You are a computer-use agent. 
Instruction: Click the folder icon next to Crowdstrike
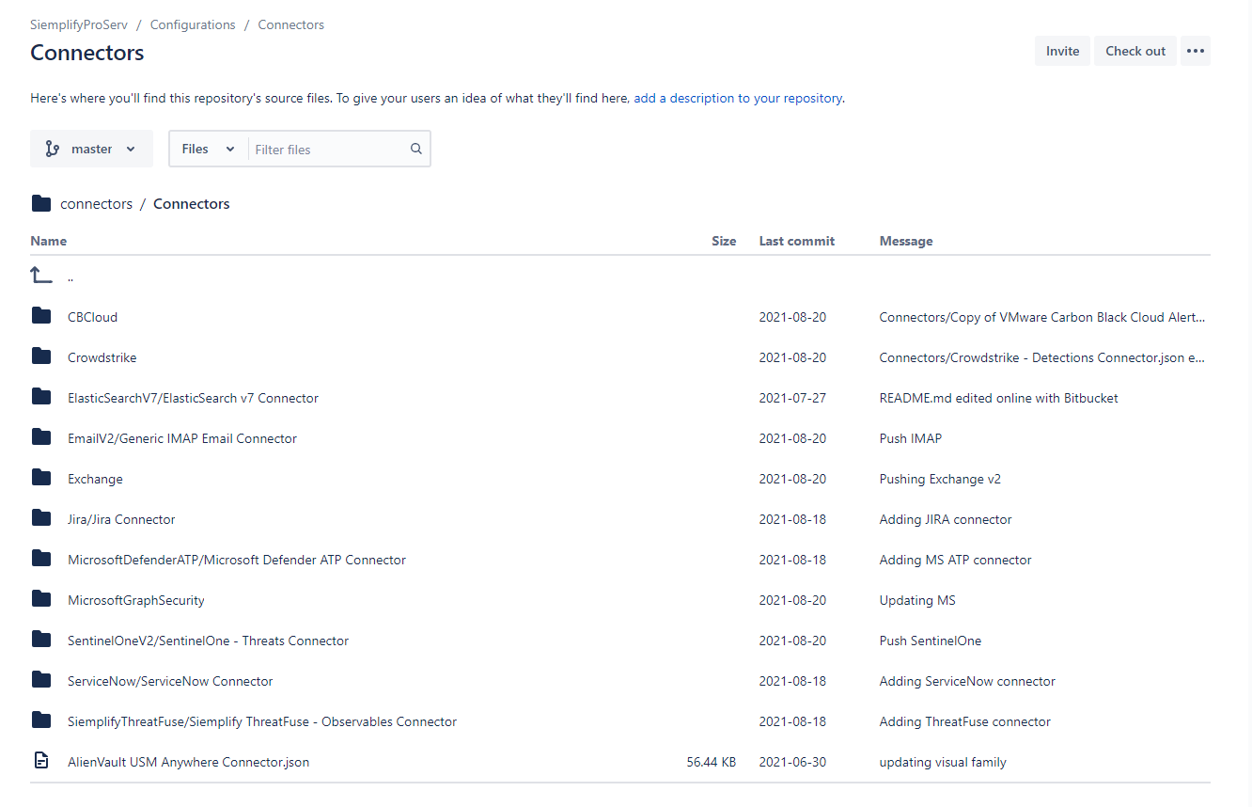click(x=41, y=356)
